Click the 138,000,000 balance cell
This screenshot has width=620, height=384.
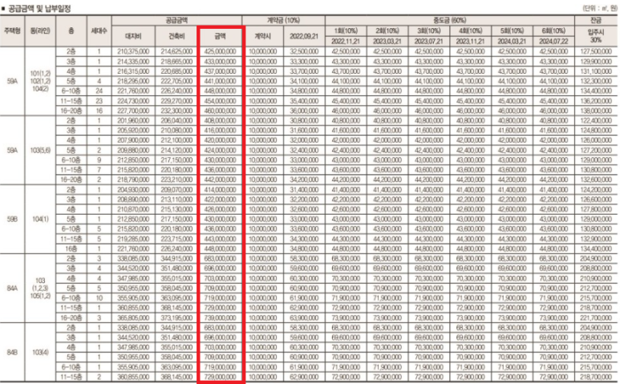[596, 111]
